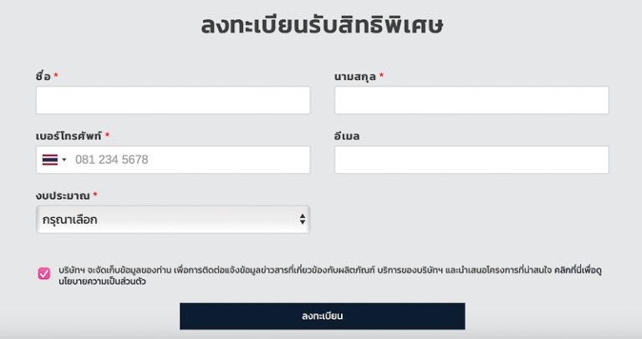Focus the อีเมล email input field
The width and height of the screenshot is (642, 339).
[x=471, y=159]
